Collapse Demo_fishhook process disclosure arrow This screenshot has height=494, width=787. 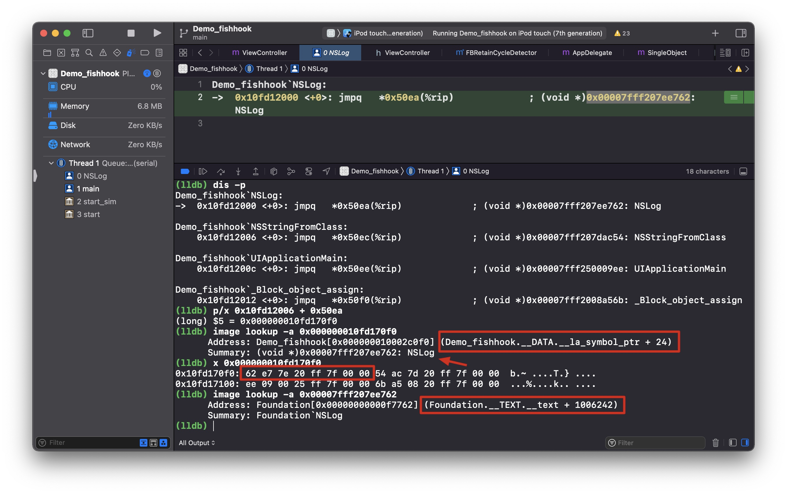click(43, 74)
